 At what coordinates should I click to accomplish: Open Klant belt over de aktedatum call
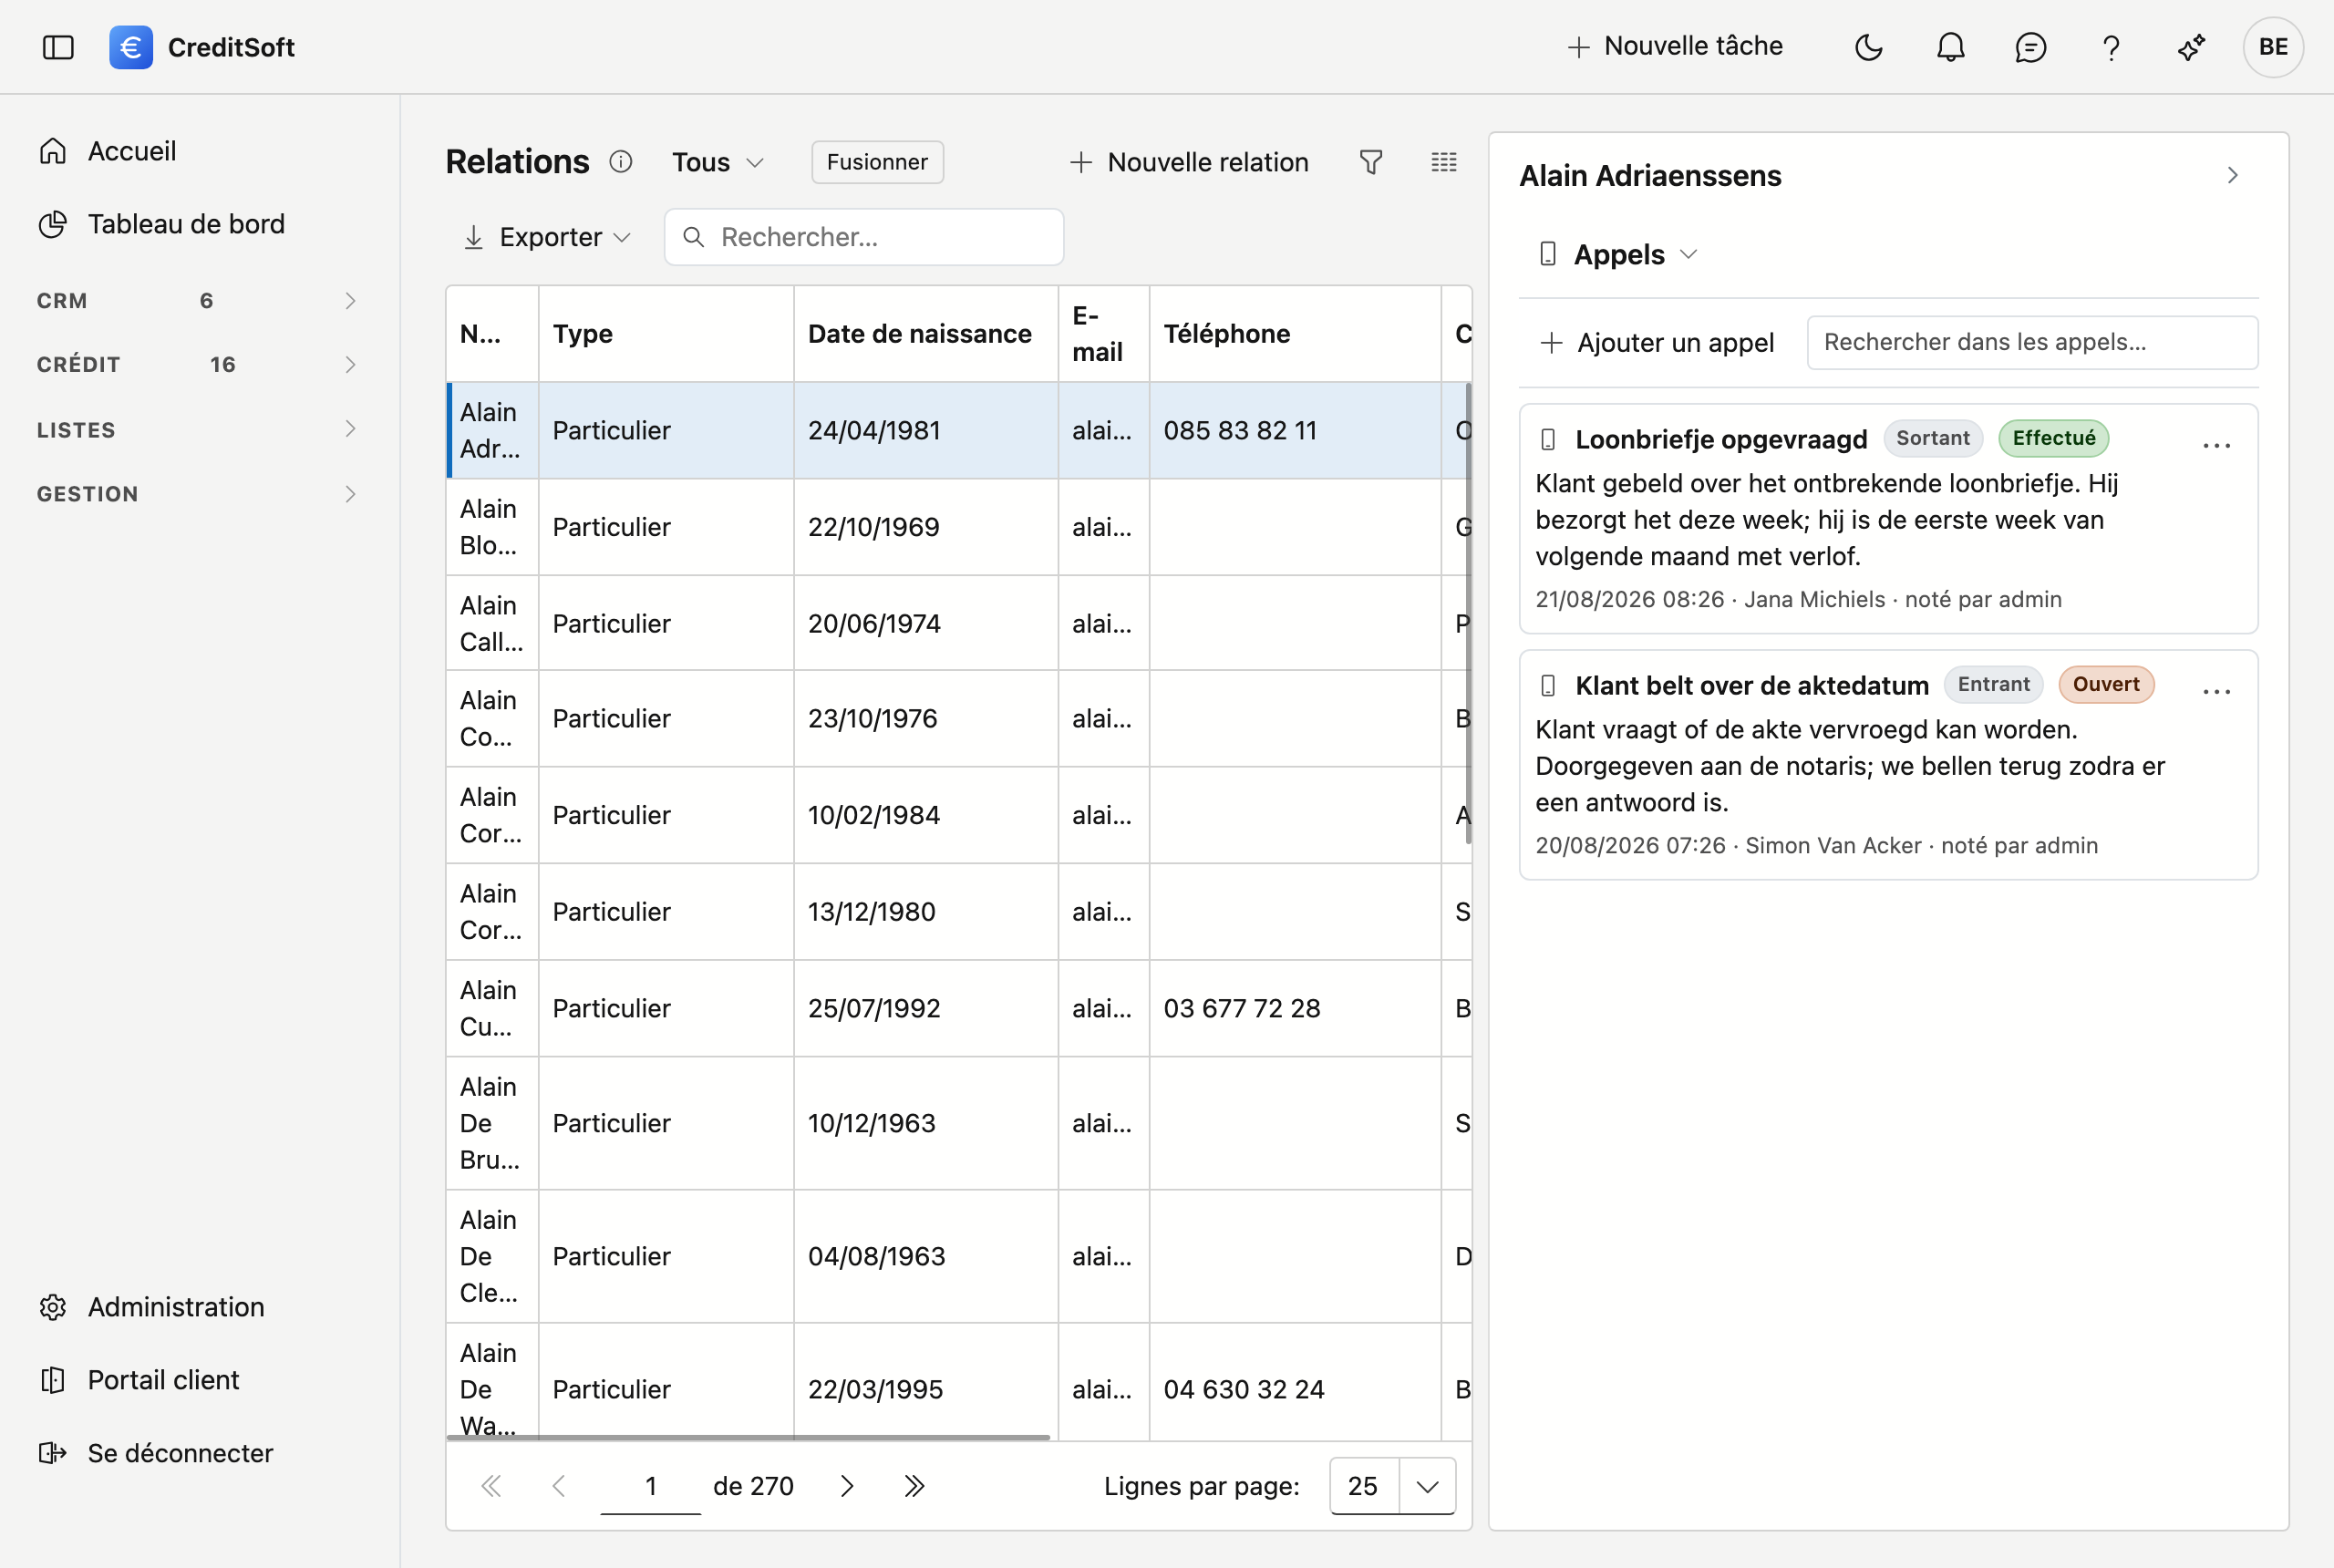(1752, 685)
